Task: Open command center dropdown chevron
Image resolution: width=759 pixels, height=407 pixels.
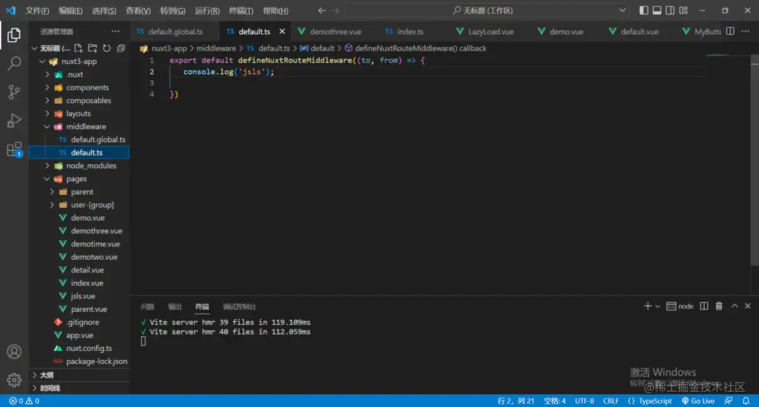Action: point(622,11)
